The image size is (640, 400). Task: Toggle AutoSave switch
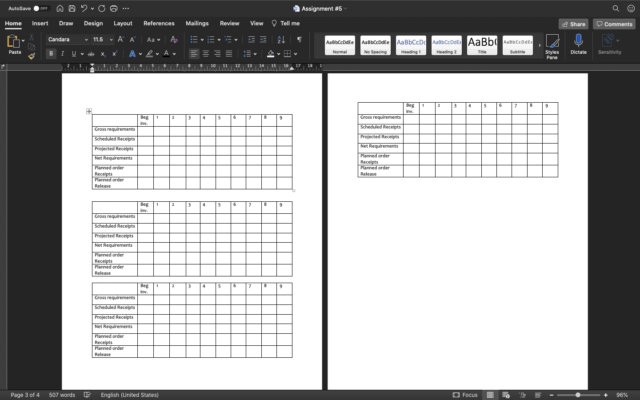point(41,8)
